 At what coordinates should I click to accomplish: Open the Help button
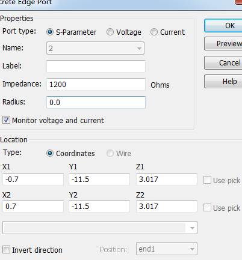(x=223, y=82)
